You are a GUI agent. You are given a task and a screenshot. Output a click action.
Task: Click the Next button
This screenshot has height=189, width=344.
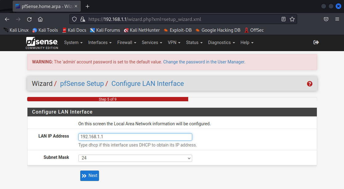(89, 175)
